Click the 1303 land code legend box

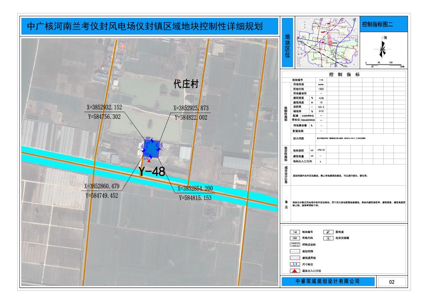295,238
